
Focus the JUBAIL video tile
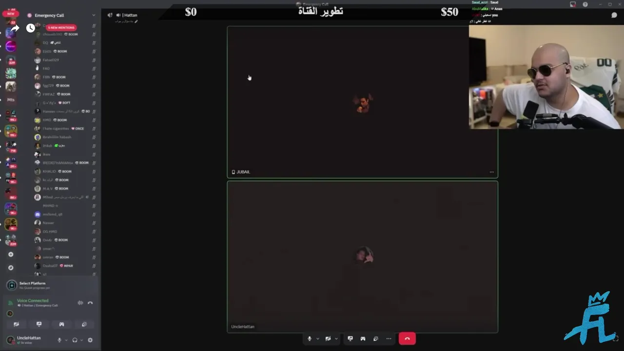pyautogui.click(x=362, y=102)
